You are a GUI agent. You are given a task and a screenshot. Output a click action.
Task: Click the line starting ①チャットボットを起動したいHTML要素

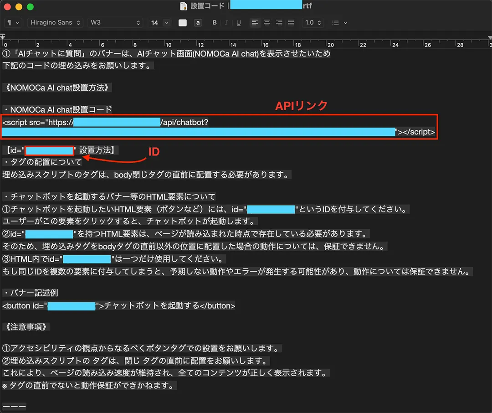pyautogui.click(x=206, y=209)
